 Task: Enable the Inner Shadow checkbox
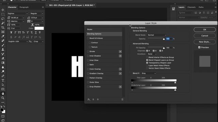click(x=88, y=56)
